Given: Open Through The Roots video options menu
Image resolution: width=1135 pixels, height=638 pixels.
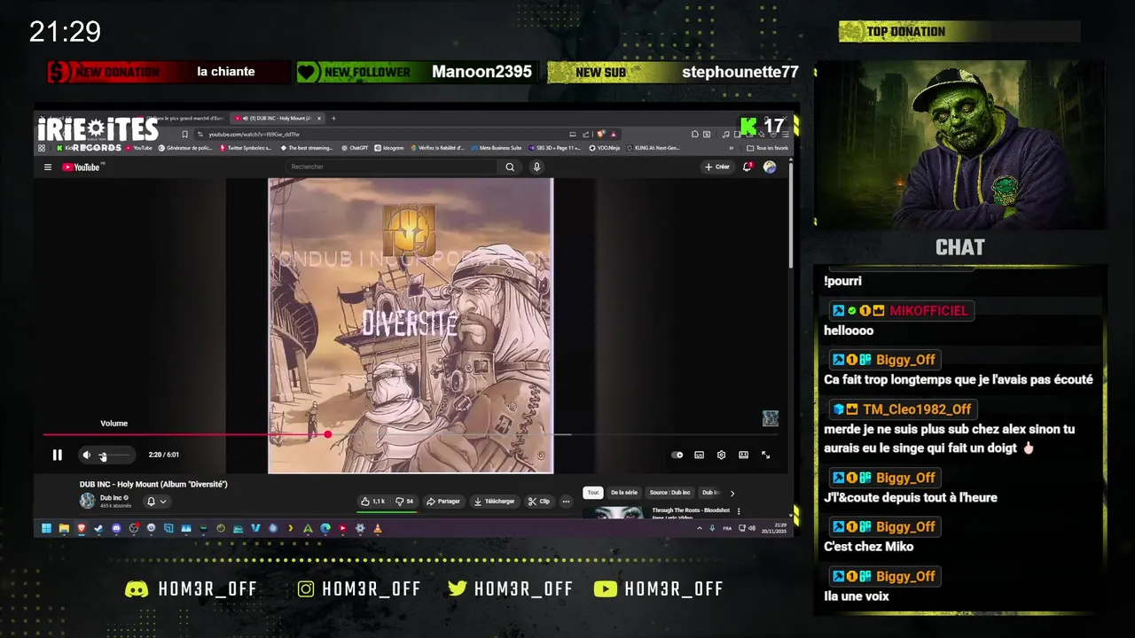Looking at the screenshot, I should point(739,511).
